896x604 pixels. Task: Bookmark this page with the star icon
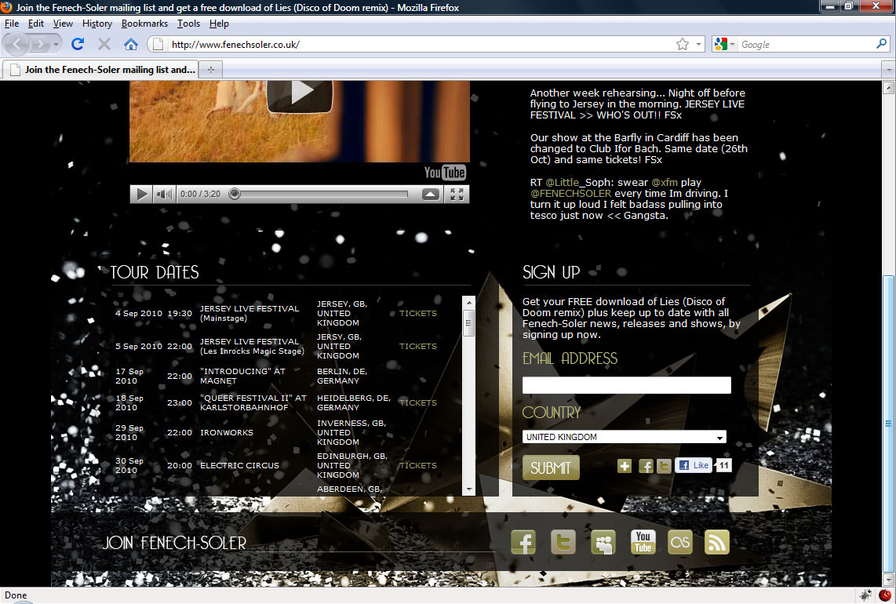point(683,44)
